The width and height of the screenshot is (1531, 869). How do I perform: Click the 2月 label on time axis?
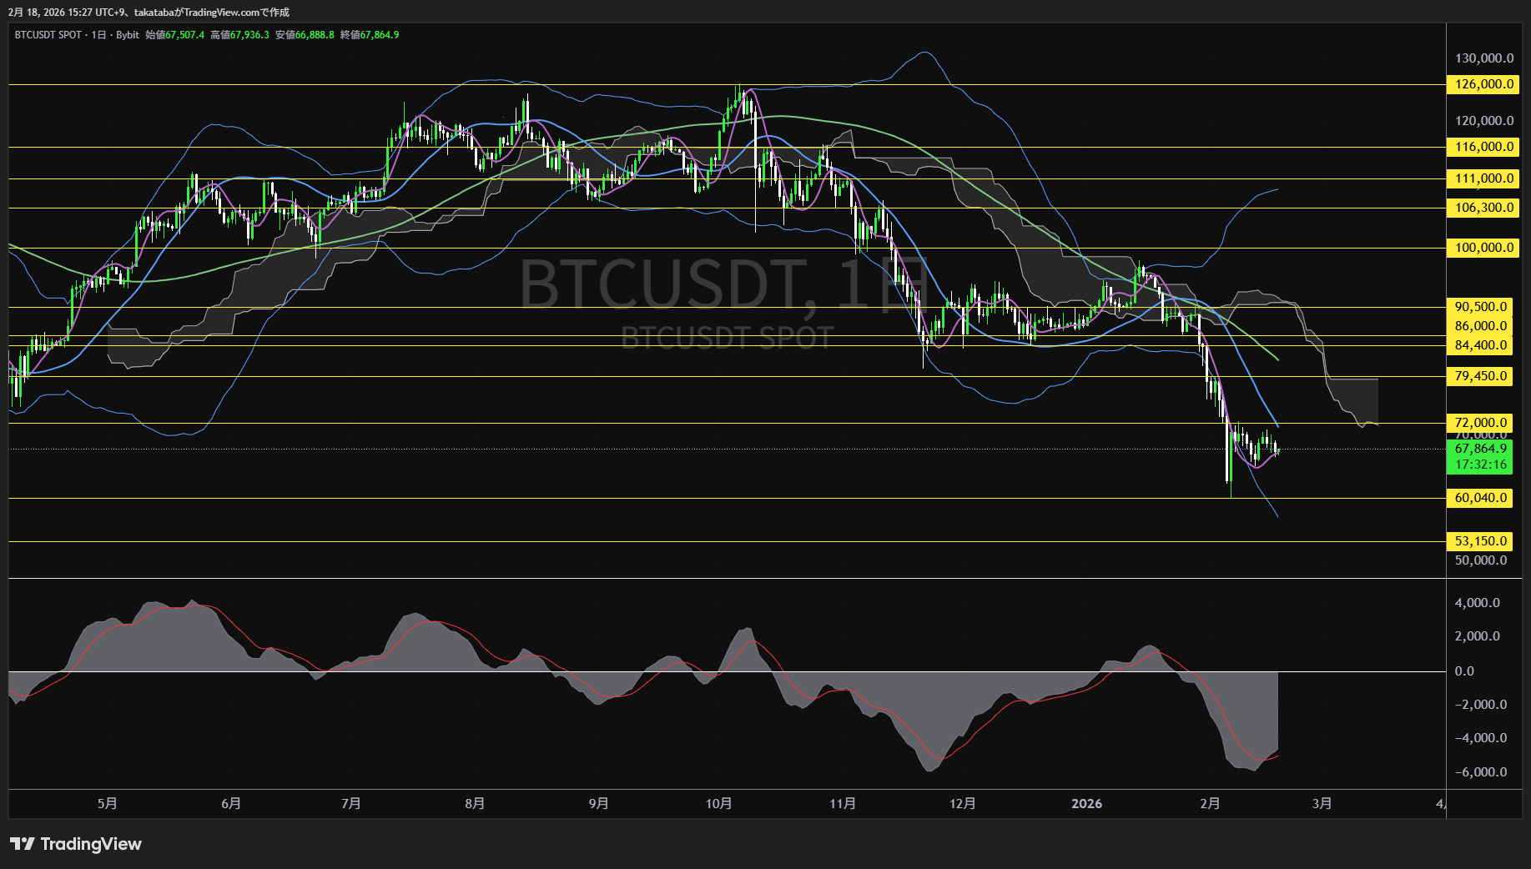click(1210, 804)
